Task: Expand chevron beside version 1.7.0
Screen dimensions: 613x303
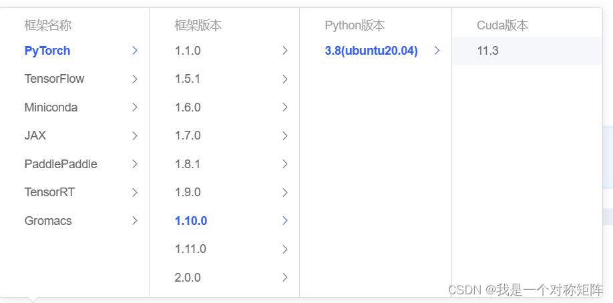Action: coord(285,135)
